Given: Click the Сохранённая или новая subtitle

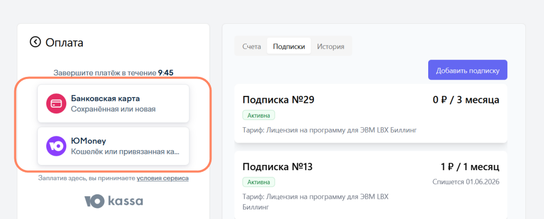Looking at the screenshot, I should point(114,109).
